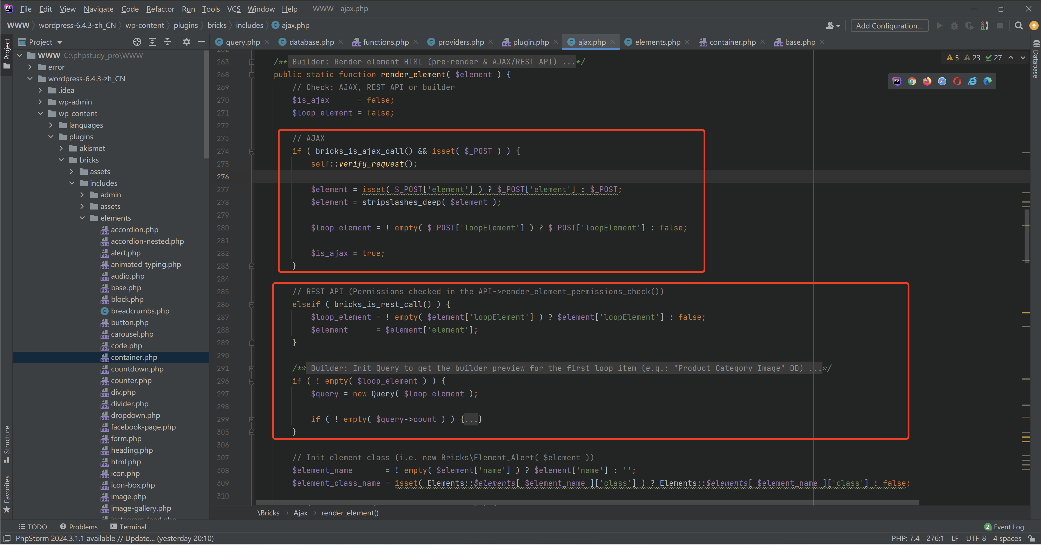Open file preview in Chrome browser icon
The width and height of the screenshot is (1041, 545).
click(x=912, y=81)
